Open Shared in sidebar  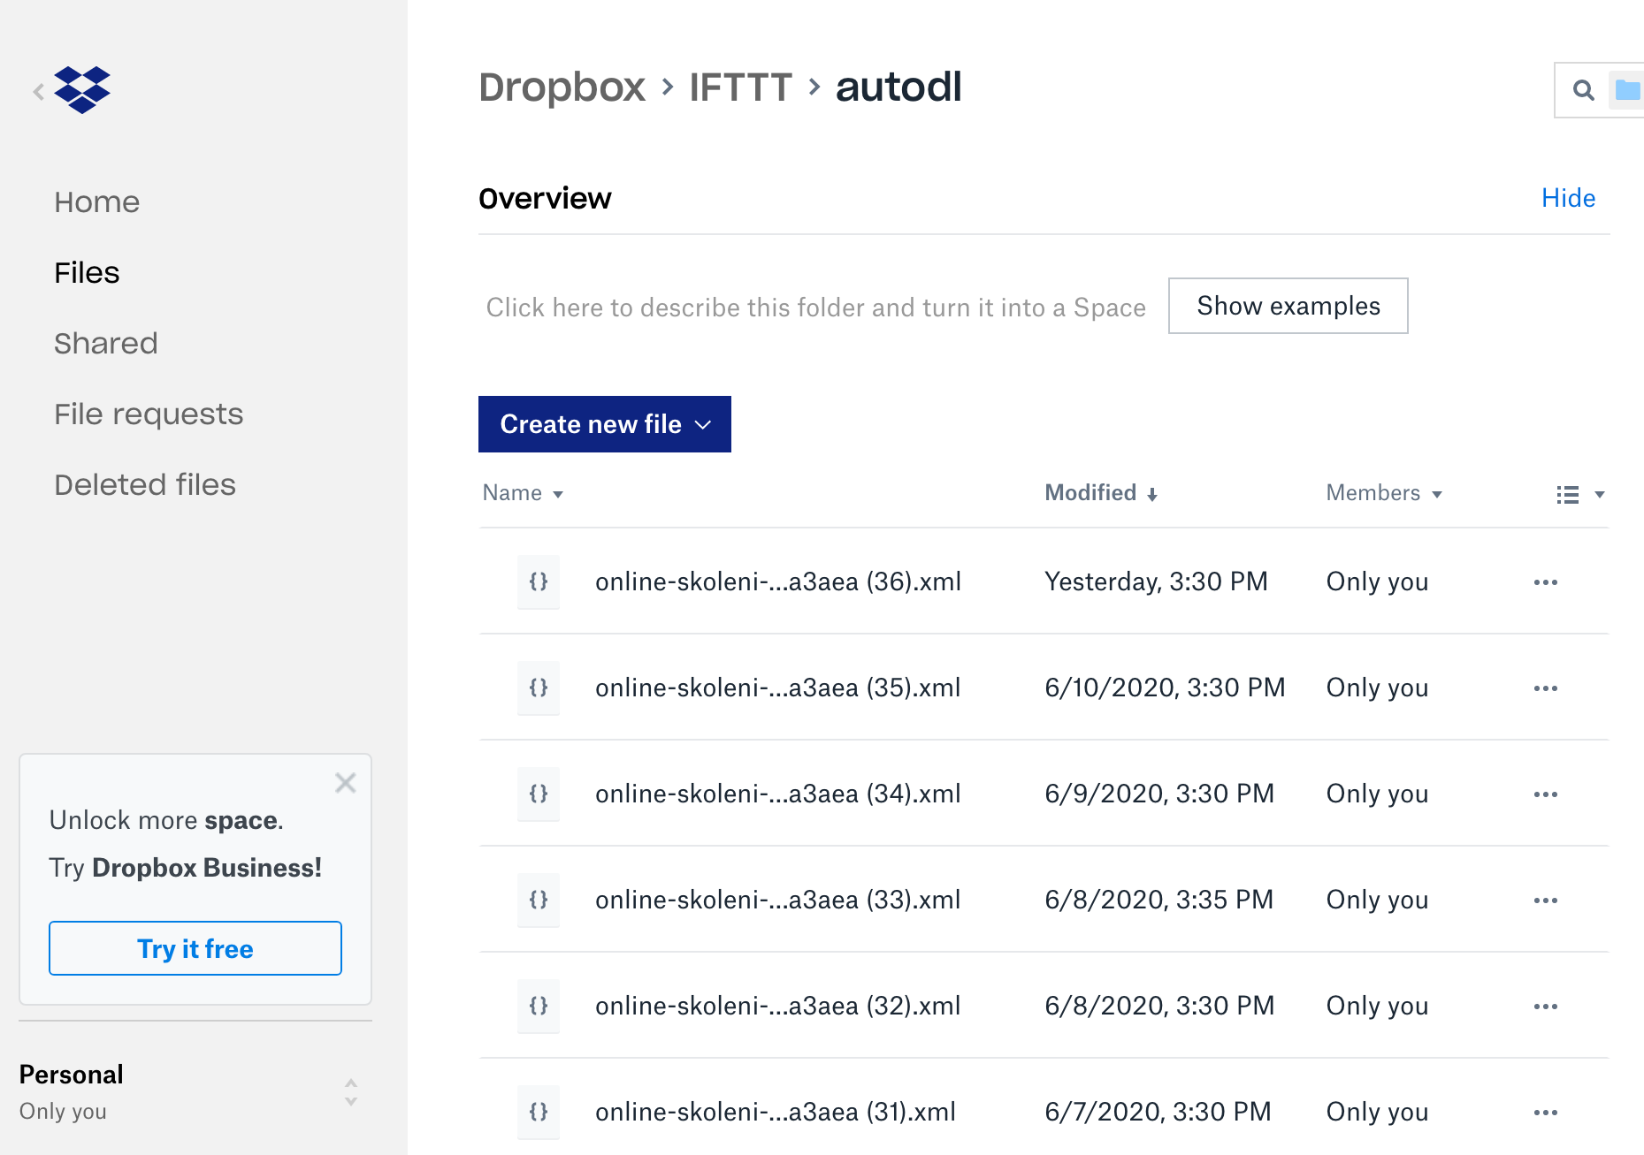[x=105, y=344]
